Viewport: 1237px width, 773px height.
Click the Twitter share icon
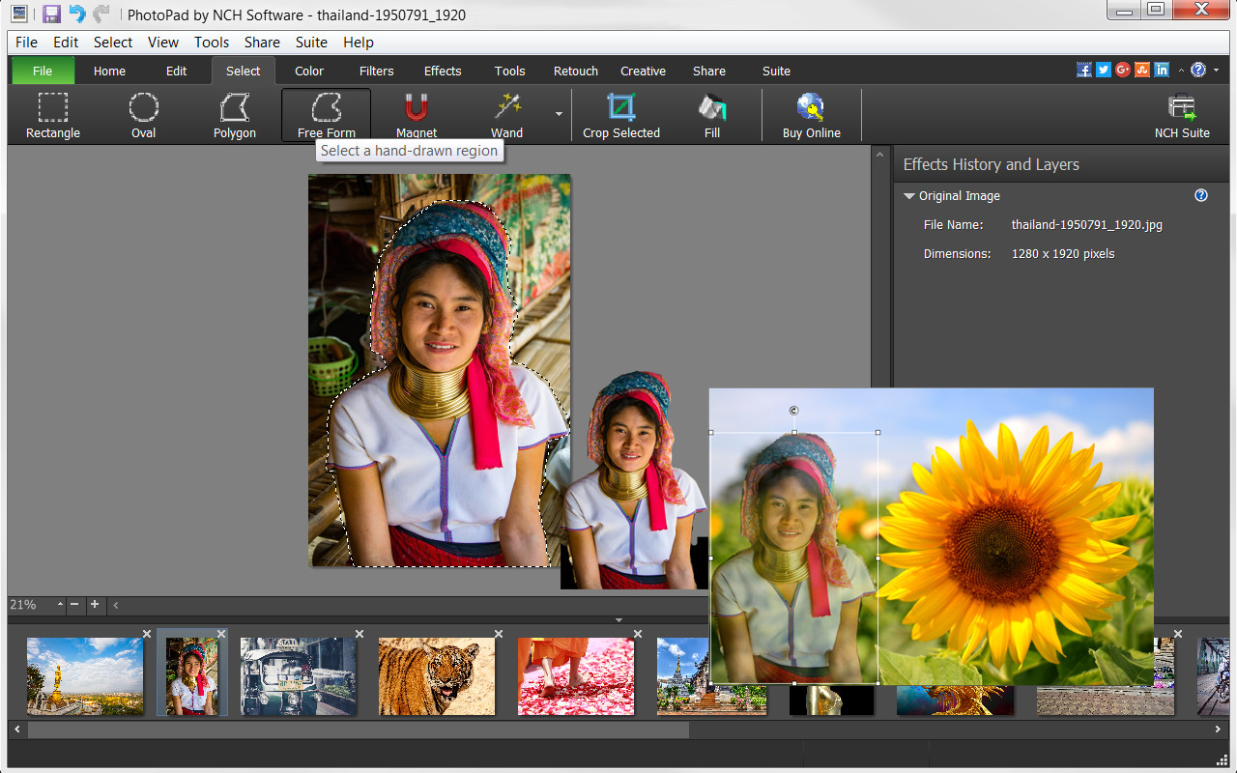[1103, 70]
